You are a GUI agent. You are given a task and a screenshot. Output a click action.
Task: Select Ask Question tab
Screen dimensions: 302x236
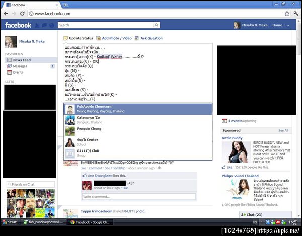pos(148,38)
